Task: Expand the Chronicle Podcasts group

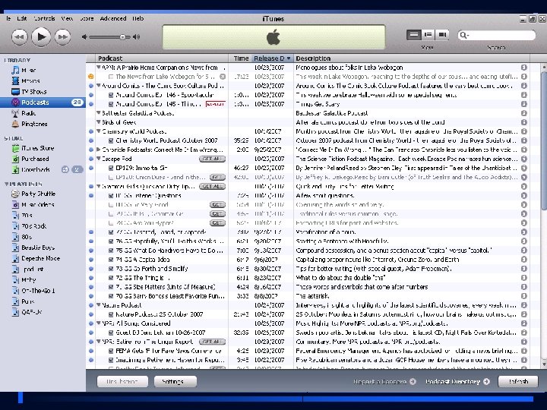Action: (x=97, y=150)
